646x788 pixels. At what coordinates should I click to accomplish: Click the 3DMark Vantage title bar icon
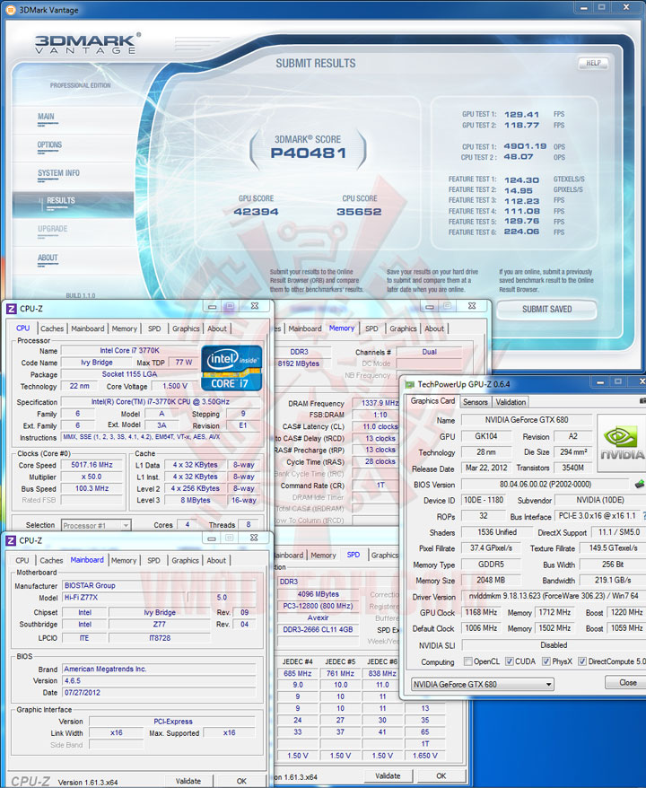click(10, 10)
